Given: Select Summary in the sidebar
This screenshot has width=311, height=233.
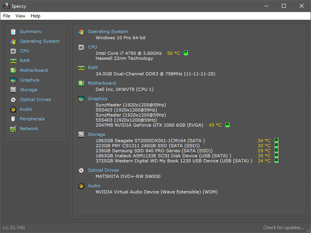Looking at the screenshot, I should [30, 31].
